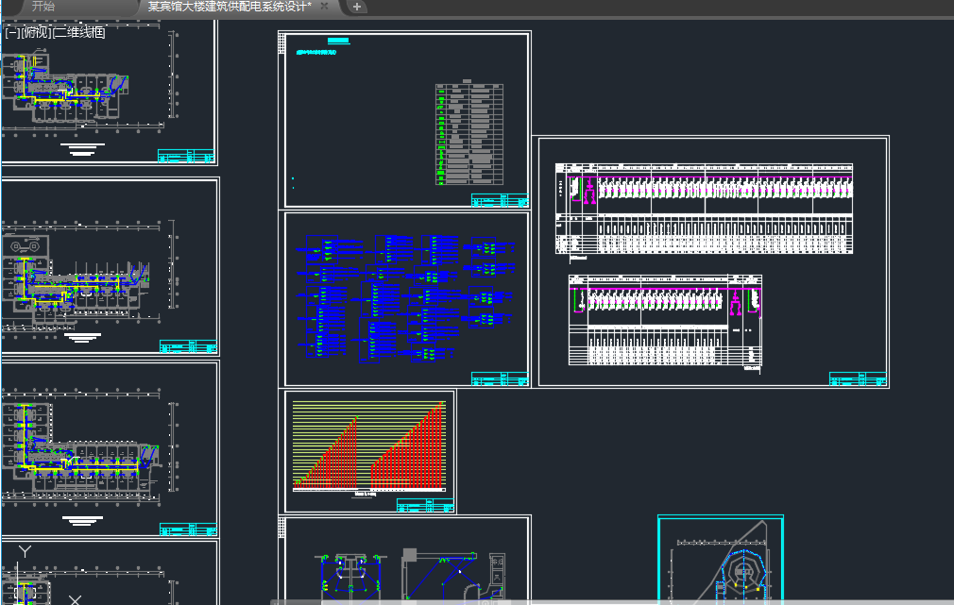Screen dimensions: 954x605
Task: Select the 某宾馆大楼建筑供配电系统设计 drawing tab
Action: 230,7
